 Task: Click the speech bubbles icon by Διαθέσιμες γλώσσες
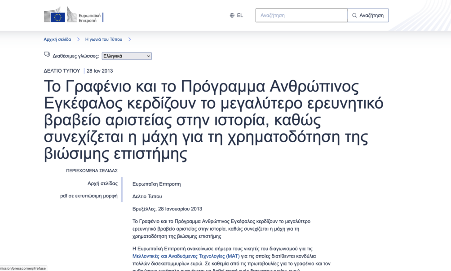(x=47, y=55)
